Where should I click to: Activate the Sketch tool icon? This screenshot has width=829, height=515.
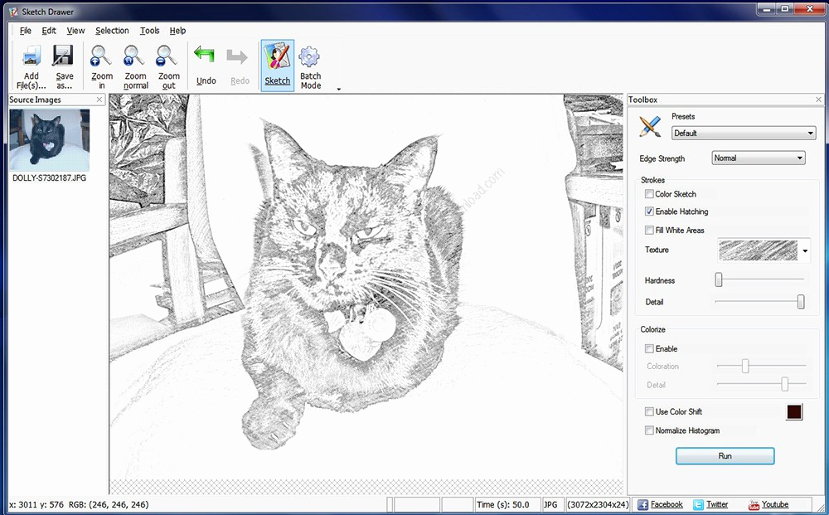[277, 57]
